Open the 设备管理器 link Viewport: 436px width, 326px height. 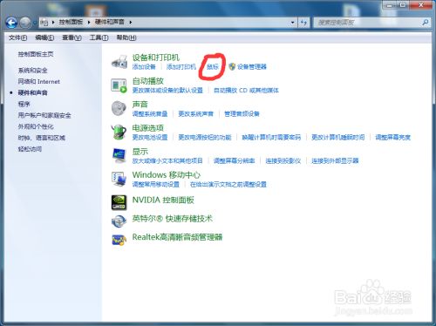(252, 67)
